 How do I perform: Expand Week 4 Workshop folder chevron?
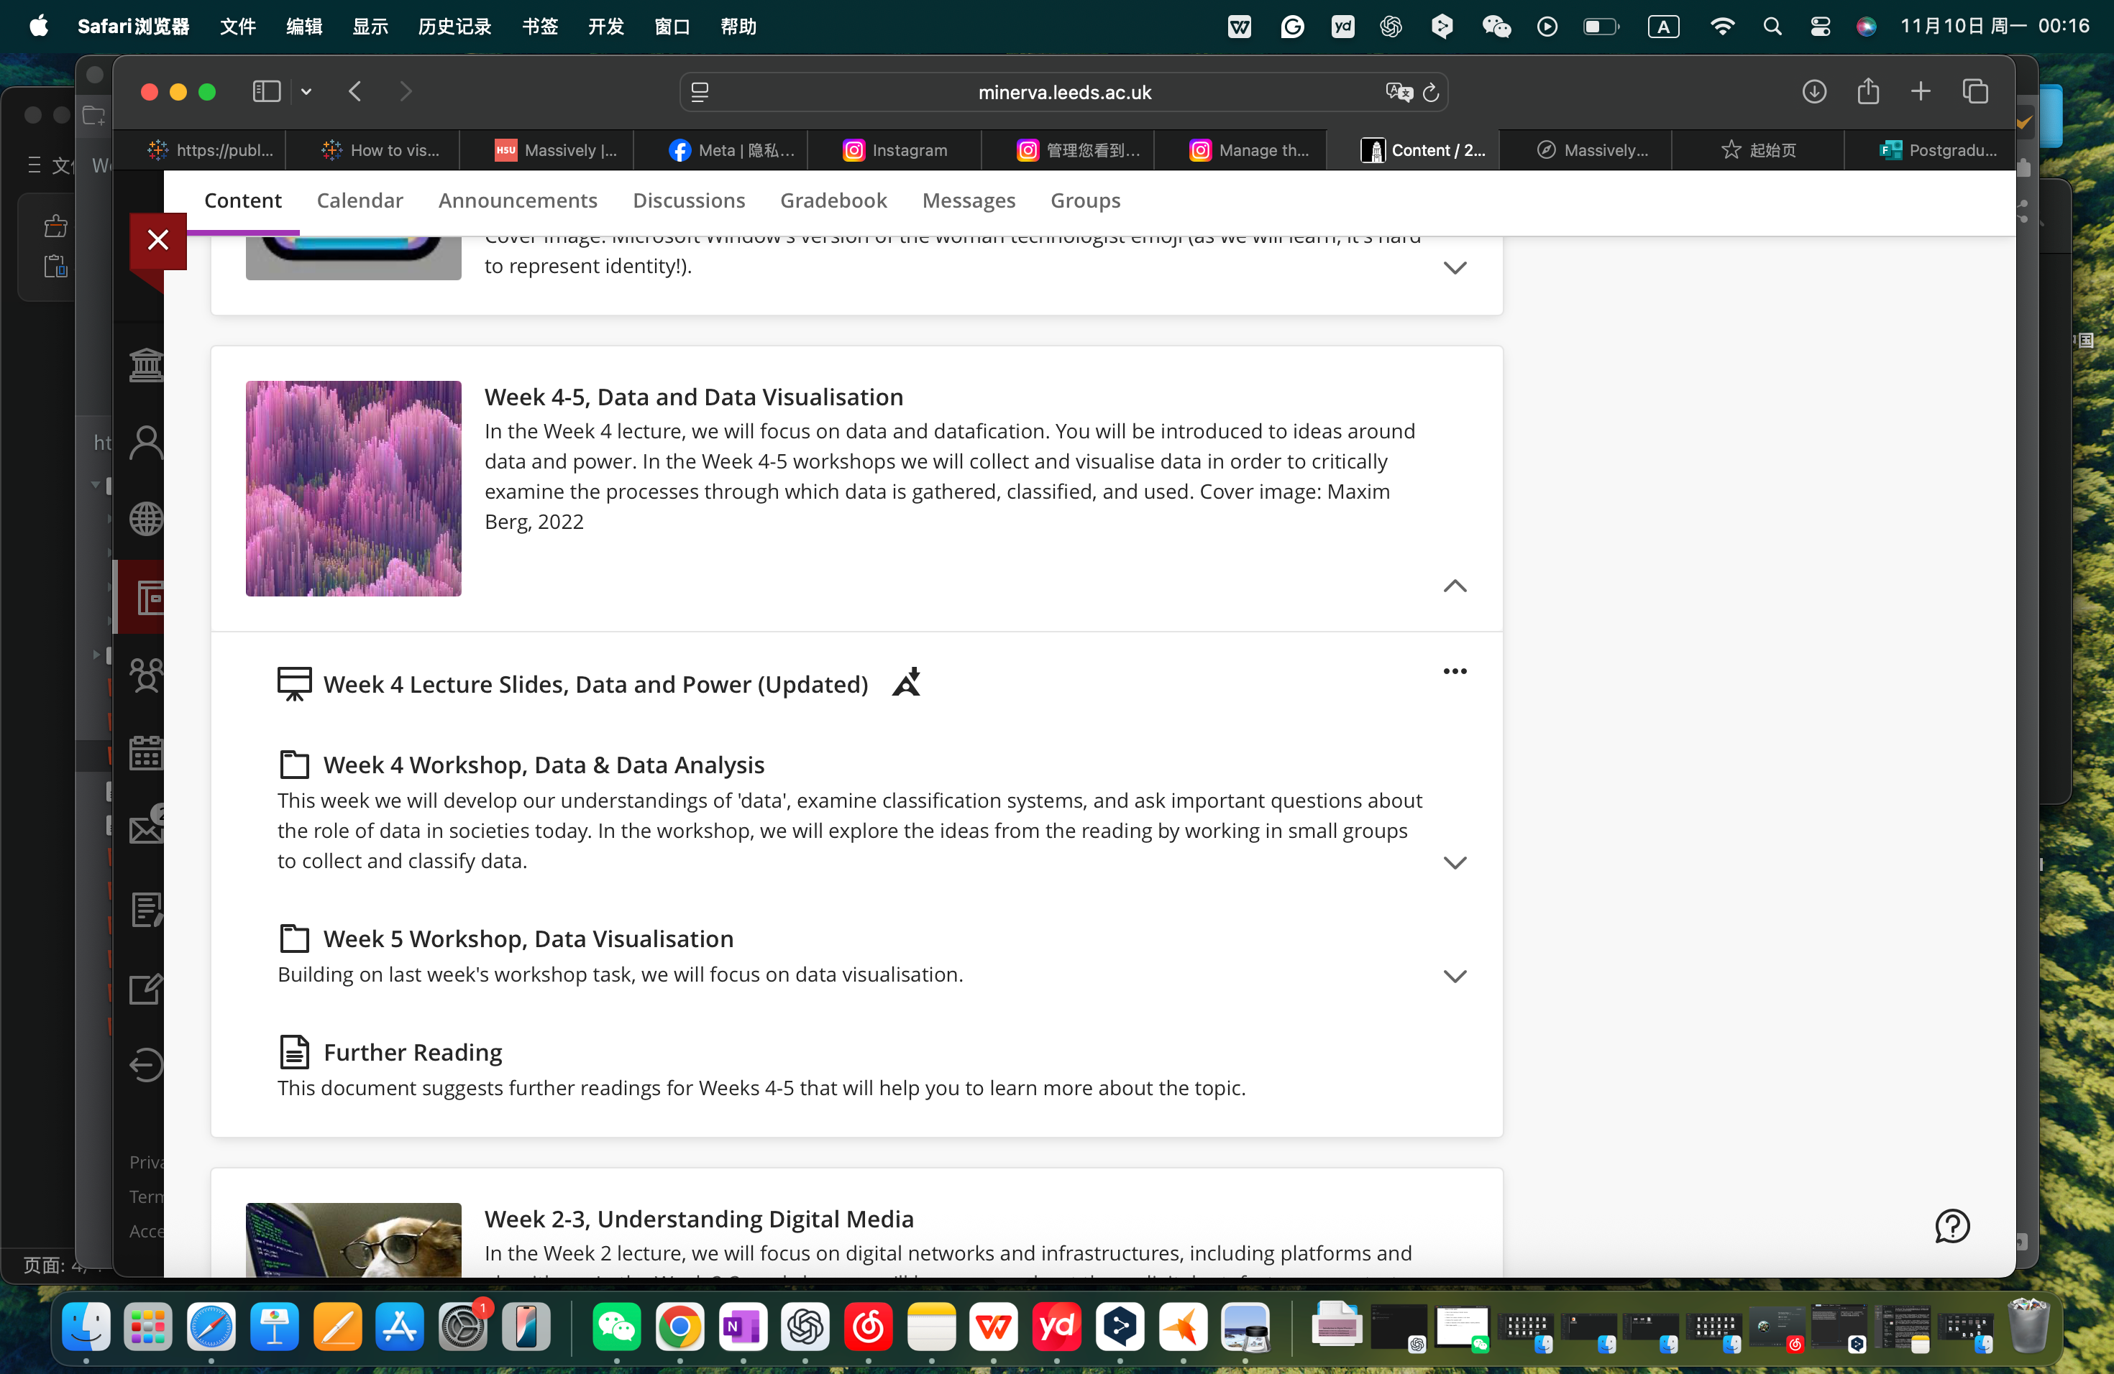point(1454,862)
